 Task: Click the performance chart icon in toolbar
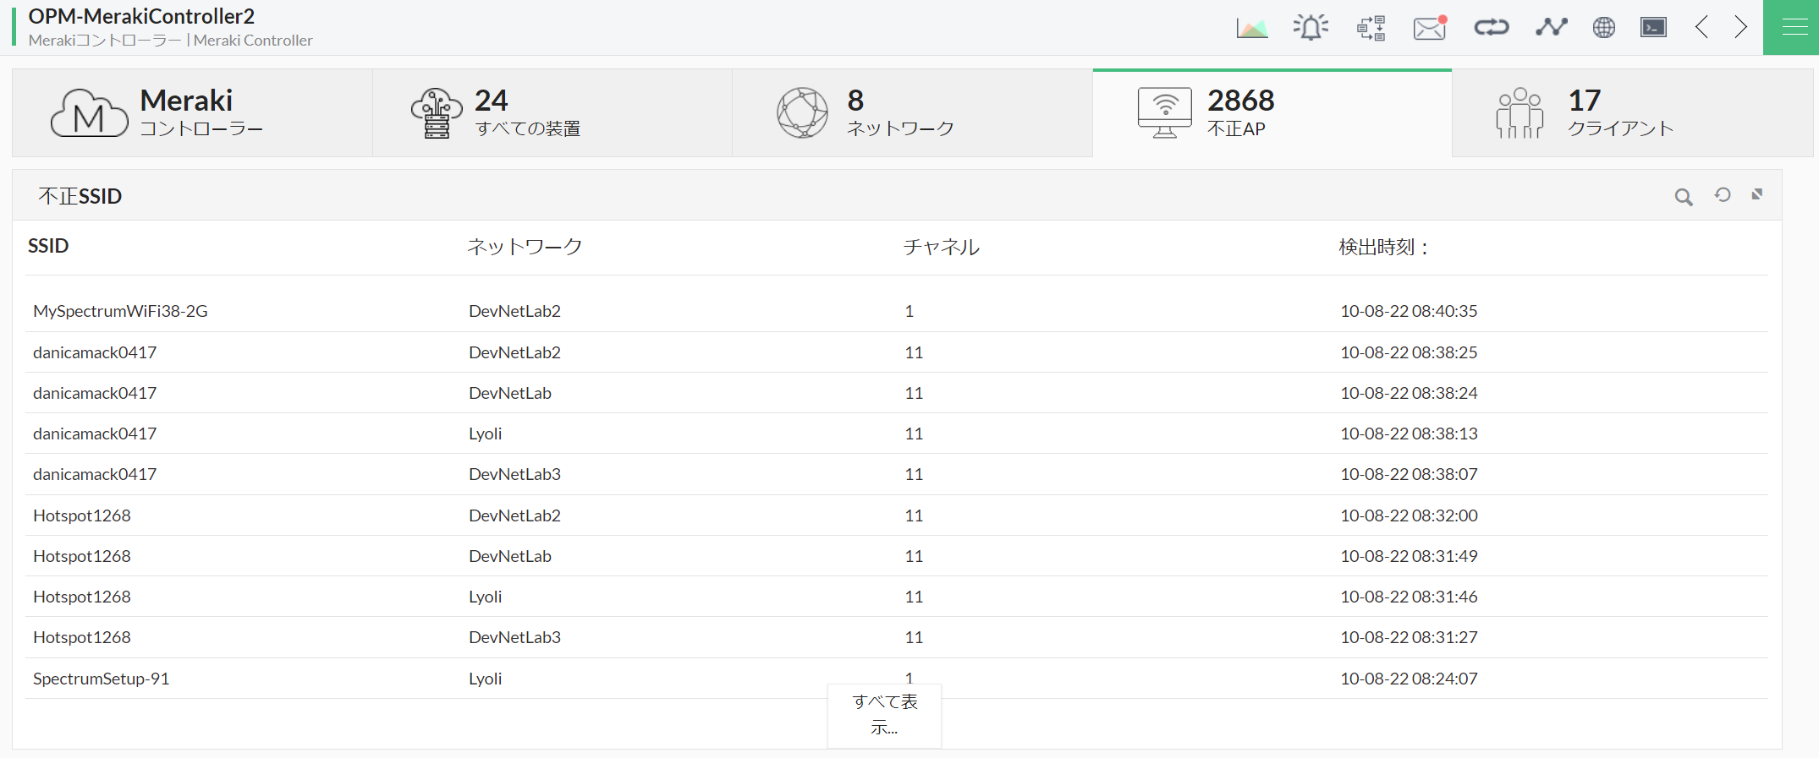[1252, 27]
